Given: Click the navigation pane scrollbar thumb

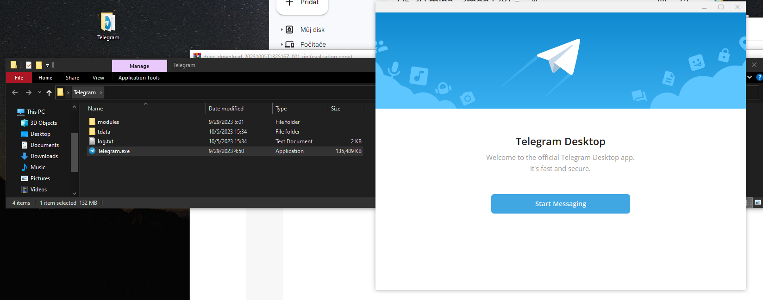Looking at the screenshot, I should [x=74, y=153].
